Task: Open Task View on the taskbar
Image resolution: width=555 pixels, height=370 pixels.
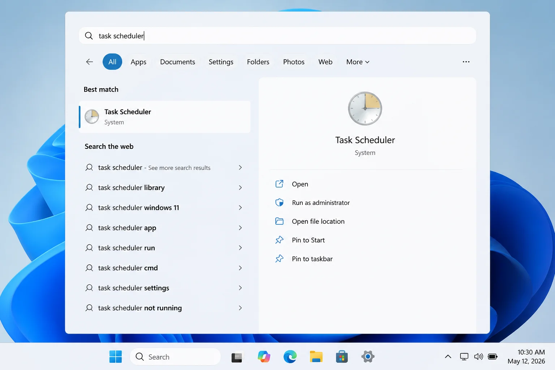Action: point(237,357)
